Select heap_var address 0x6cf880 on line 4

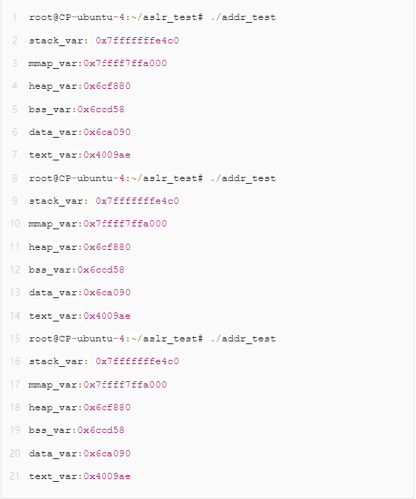[107, 87]
